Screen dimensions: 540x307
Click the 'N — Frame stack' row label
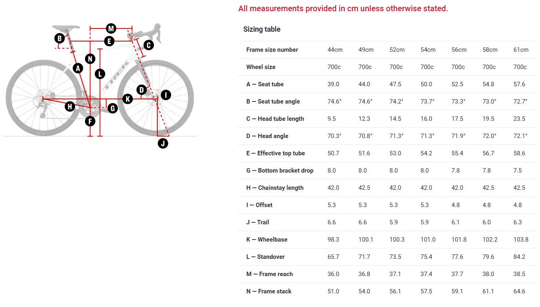(x=269, y=291)
